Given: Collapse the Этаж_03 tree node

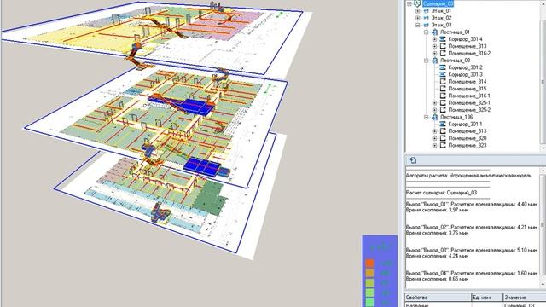Looking at the screenshot, I should [x=418, y=25].
